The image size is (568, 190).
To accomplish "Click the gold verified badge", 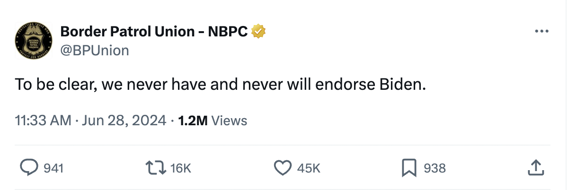I will [258, 32].
